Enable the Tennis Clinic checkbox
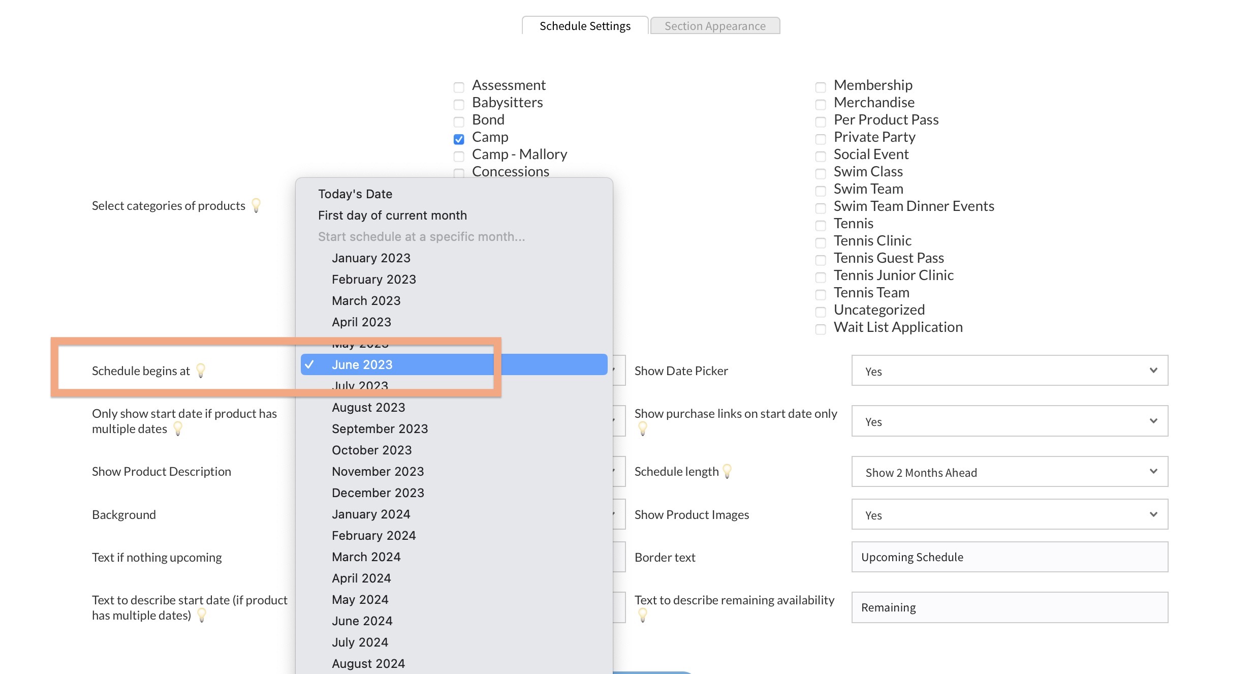This screenshot has width=1255, height=674. (820, 242)
